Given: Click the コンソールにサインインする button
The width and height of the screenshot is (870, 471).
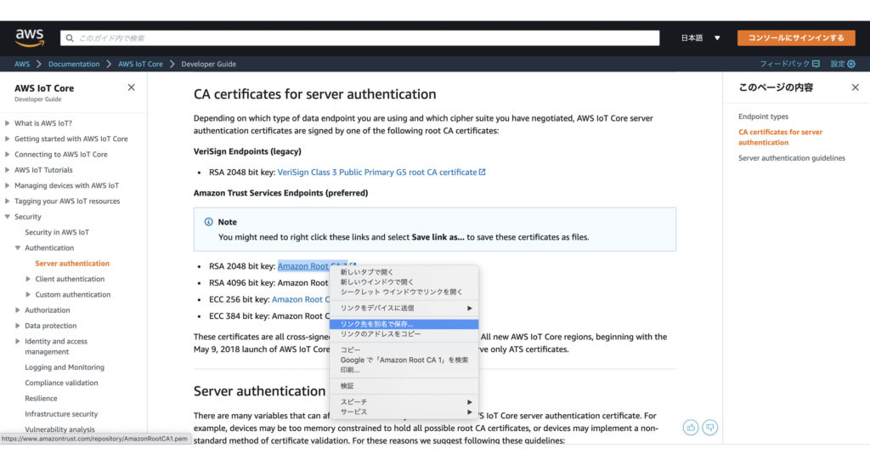Looking at the screenshot, I should pos(795,38).
